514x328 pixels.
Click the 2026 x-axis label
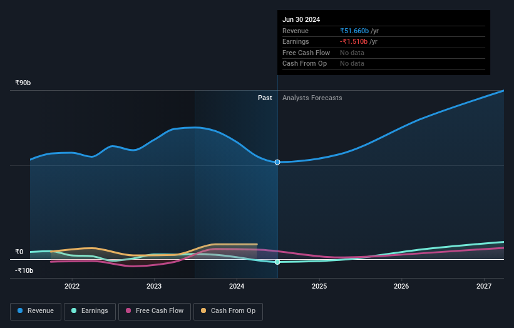click(401, 286)
